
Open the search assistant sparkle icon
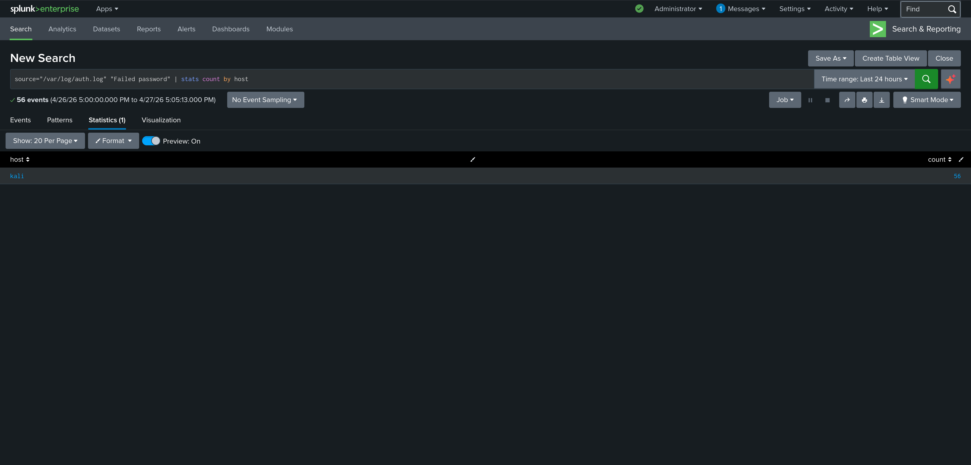click(951, 79)
